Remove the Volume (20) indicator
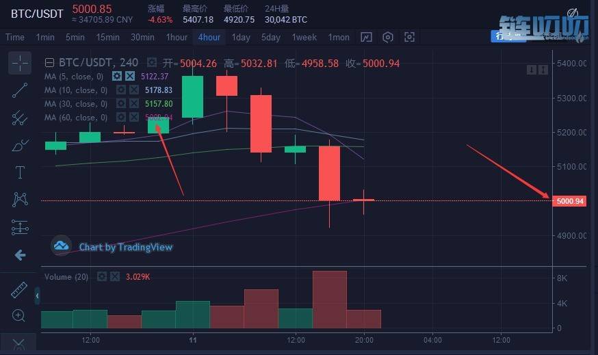The image size is (598, 355). 115,276
